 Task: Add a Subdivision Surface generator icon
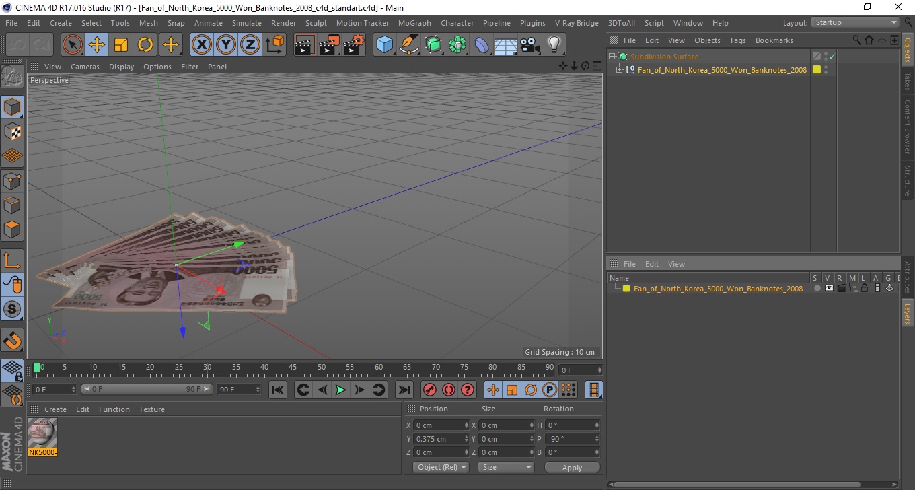point(433,45)
